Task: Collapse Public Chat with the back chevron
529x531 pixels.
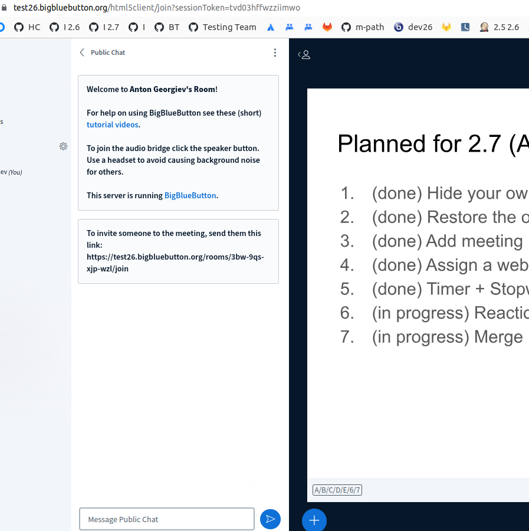Action: [x=82, y=52]
